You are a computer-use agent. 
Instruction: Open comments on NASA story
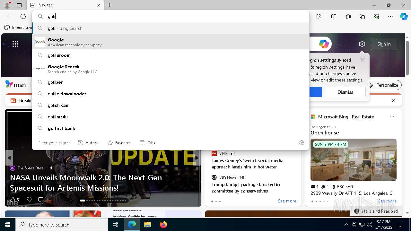41,200
